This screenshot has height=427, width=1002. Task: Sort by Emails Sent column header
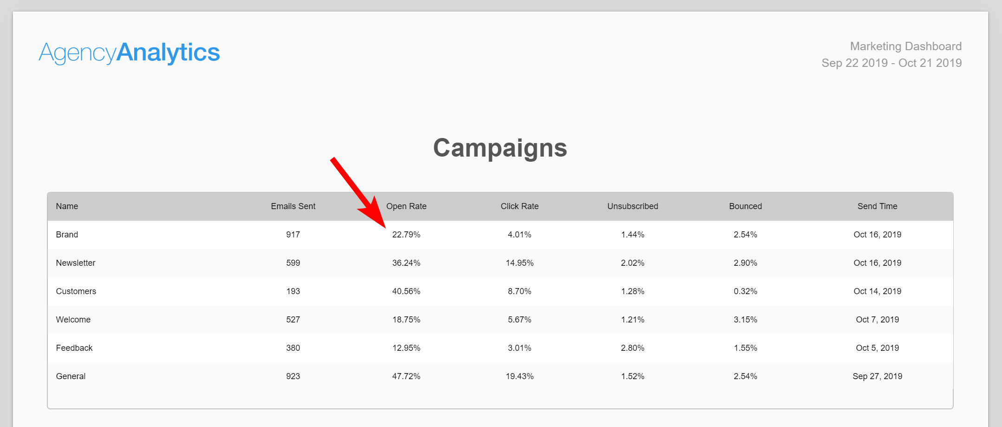pos(293,206)
